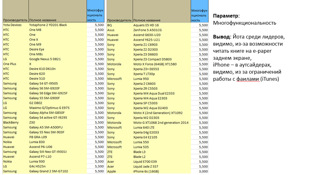Select Xperia Z3 D6603 cell

[162, 54]
